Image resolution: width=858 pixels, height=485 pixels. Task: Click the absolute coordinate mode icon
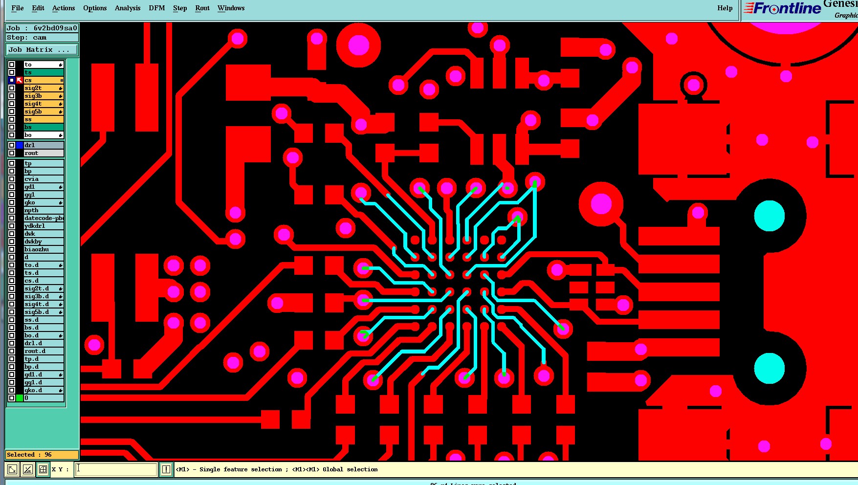(12, 469)
